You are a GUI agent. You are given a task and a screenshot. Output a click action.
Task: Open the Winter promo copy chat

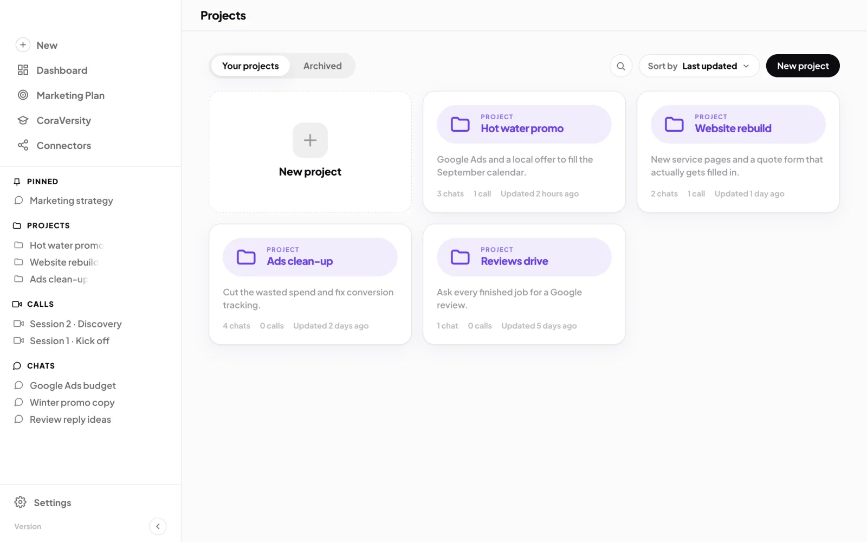click(x=72, y=403)
